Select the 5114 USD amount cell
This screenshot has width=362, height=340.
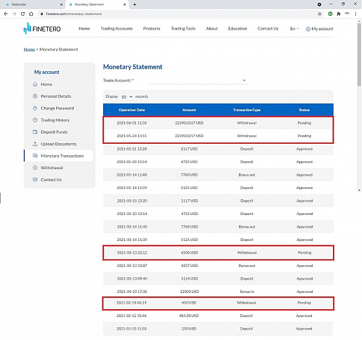click(189, 278)
